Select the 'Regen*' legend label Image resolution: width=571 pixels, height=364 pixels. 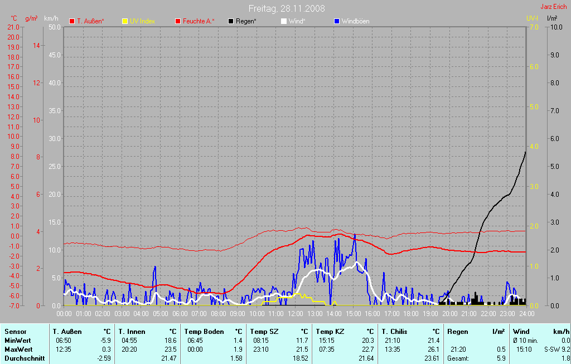click(246, 21)
